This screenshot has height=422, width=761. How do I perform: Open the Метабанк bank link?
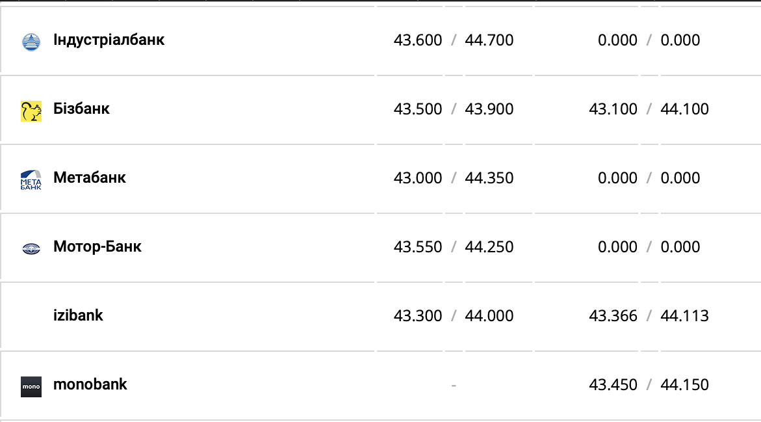click(89, 178)
